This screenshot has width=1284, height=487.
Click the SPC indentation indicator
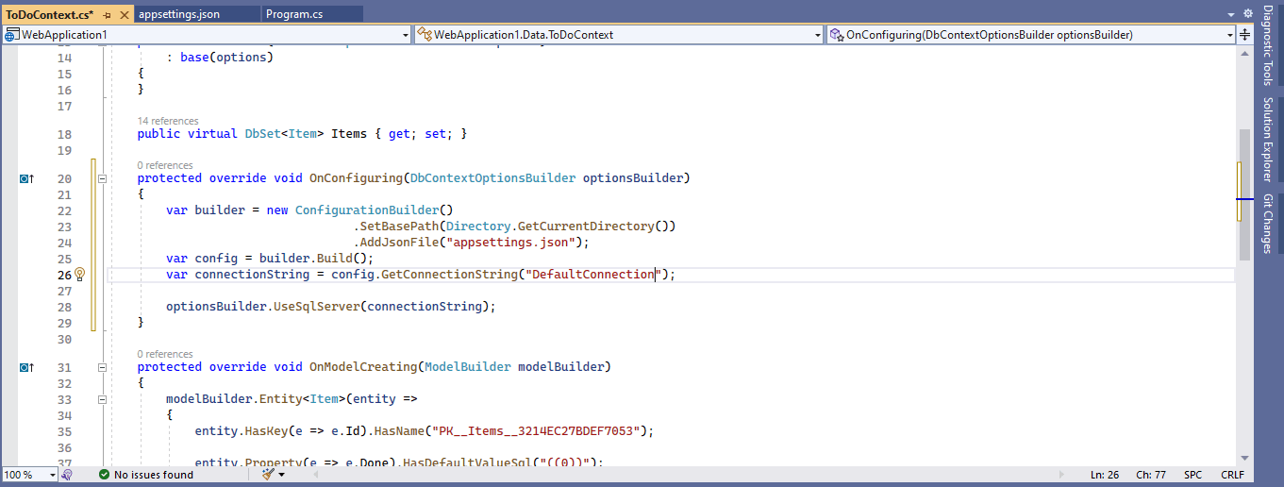point(1193,475)
